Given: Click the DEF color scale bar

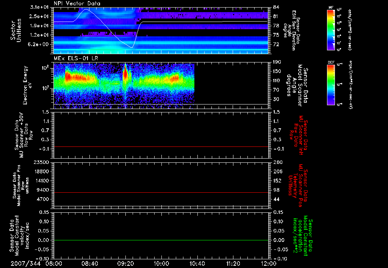Looking at the screenshot, I should click(x=330, y=84).
